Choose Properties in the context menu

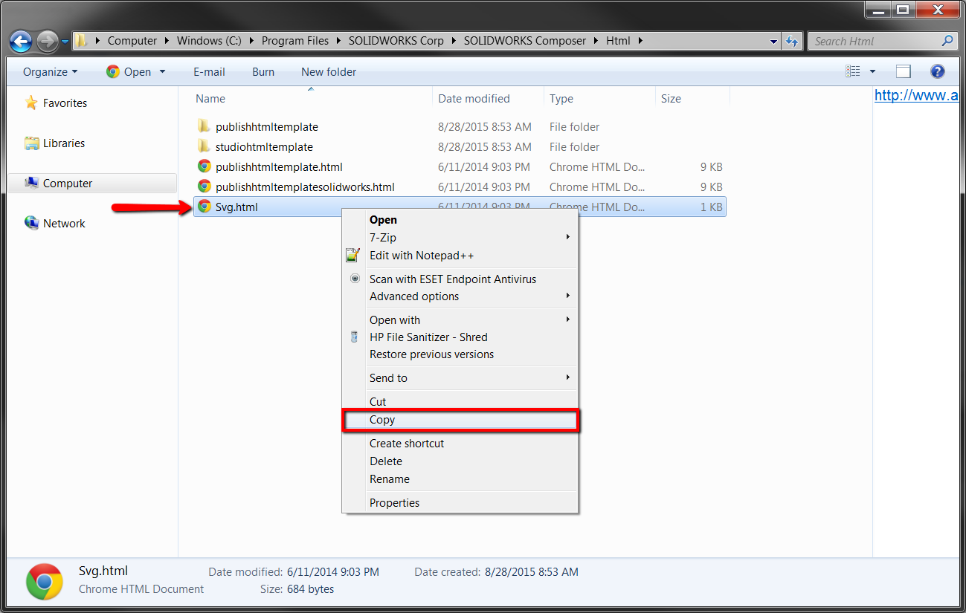[x=460, y=503]
